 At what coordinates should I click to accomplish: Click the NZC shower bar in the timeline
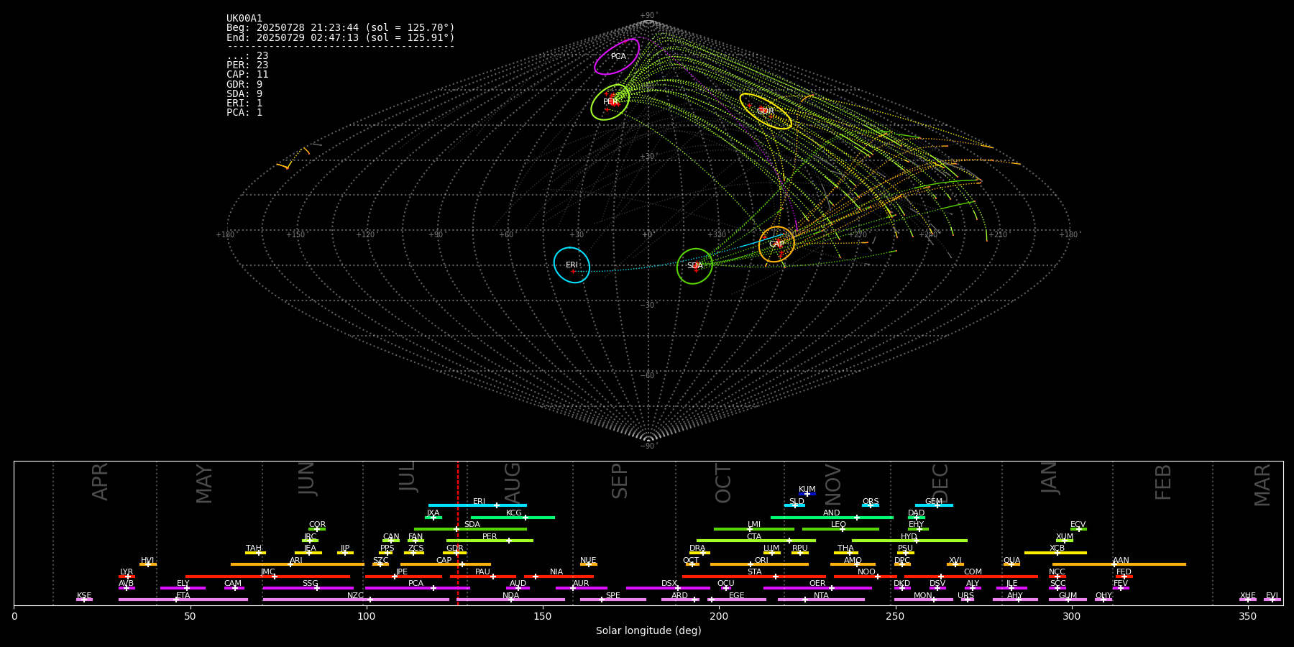[x=356, y=600]
